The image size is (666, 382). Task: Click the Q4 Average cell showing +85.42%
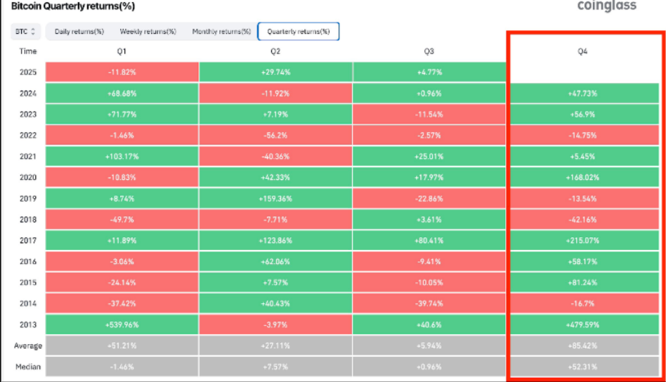[x=582, y=345]
